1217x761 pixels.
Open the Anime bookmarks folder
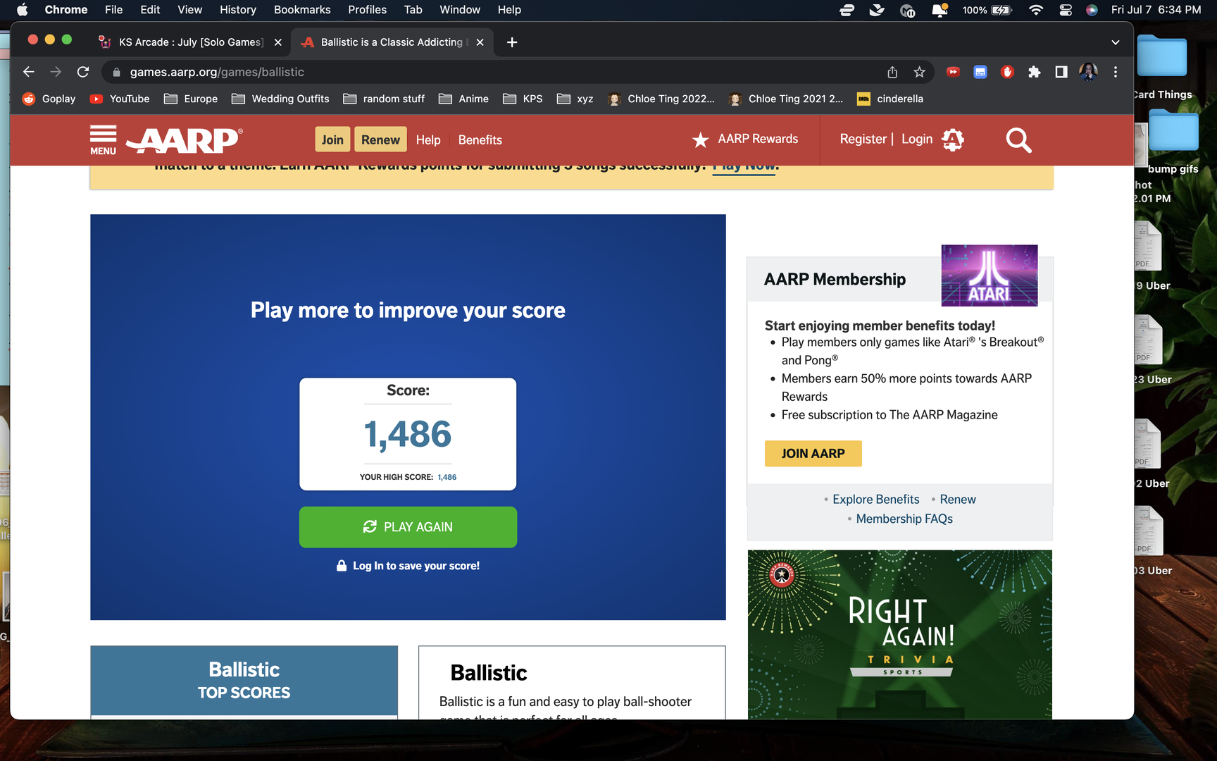click(x=463, y=99)
